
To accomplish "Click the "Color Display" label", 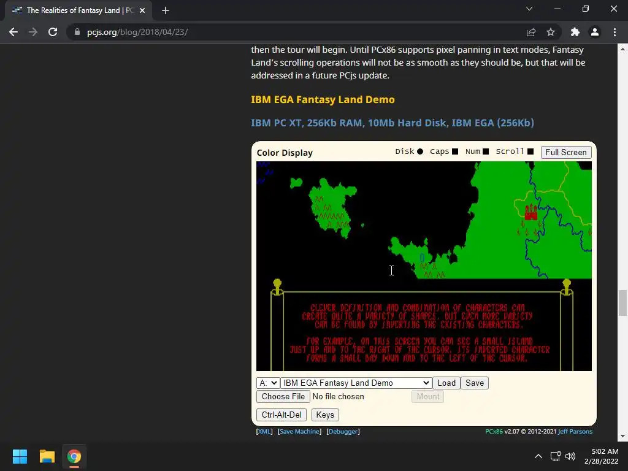I will (285, 153).
